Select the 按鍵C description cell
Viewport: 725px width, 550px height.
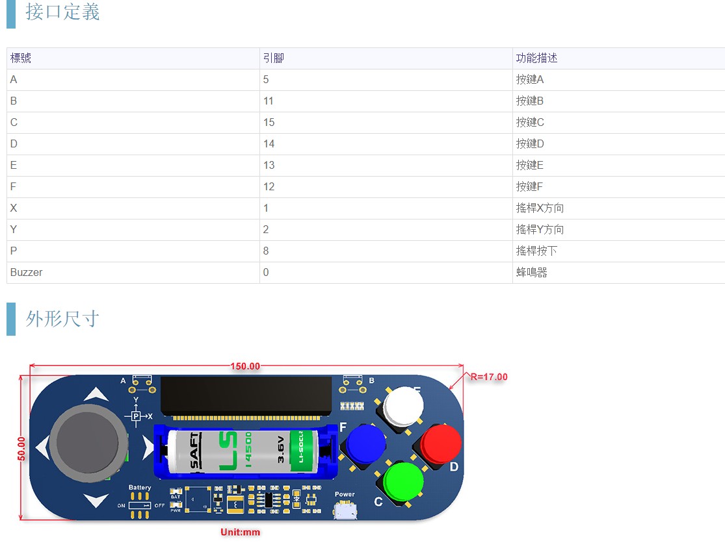[x=618, y=122]
